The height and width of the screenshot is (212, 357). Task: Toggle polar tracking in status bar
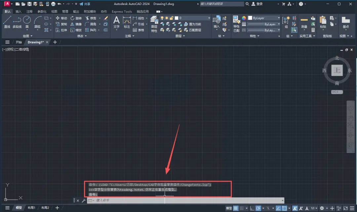click(x=258, y=208)
